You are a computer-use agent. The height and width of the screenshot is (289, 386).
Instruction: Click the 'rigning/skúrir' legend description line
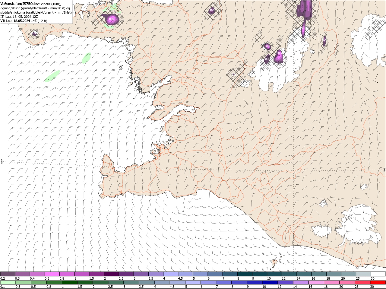pyautogui.click(x=35, y=8)
